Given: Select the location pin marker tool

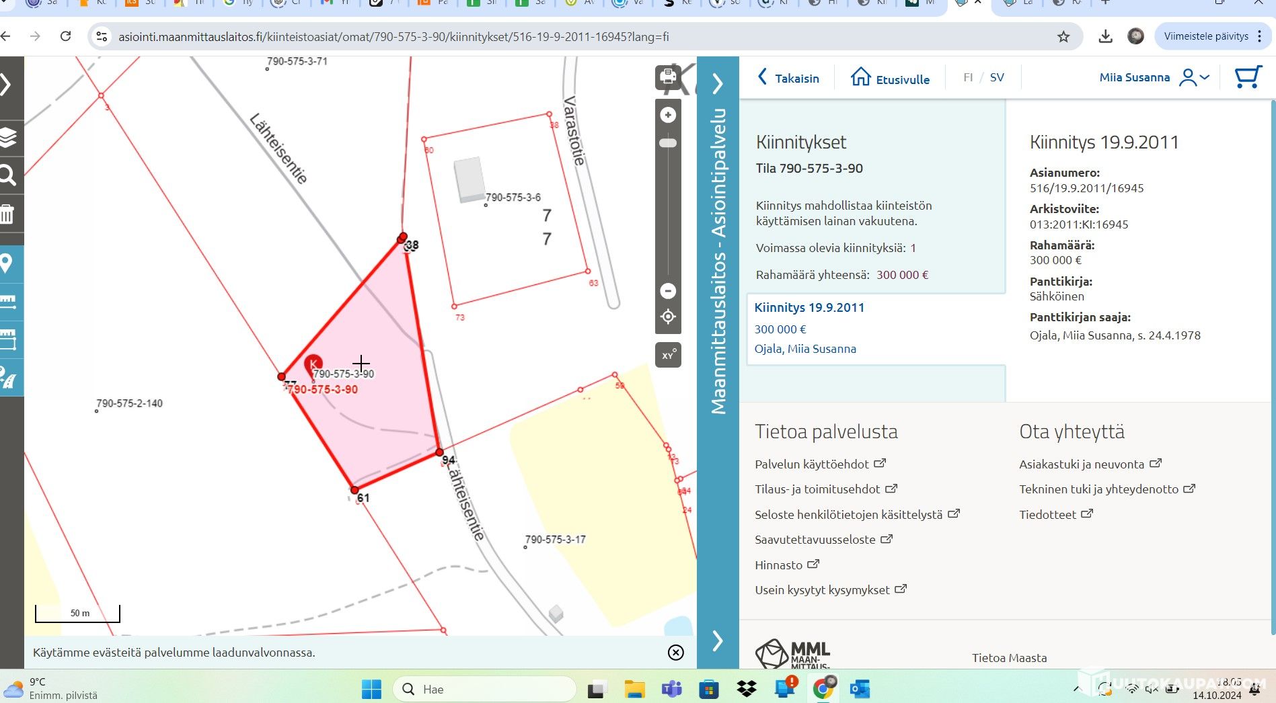Looking at the screenshot, I should [x=8, y=263].
